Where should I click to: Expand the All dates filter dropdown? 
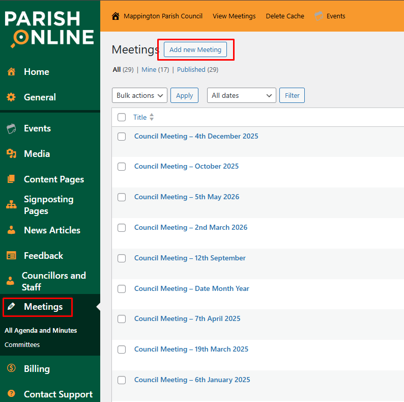(241, 95)
